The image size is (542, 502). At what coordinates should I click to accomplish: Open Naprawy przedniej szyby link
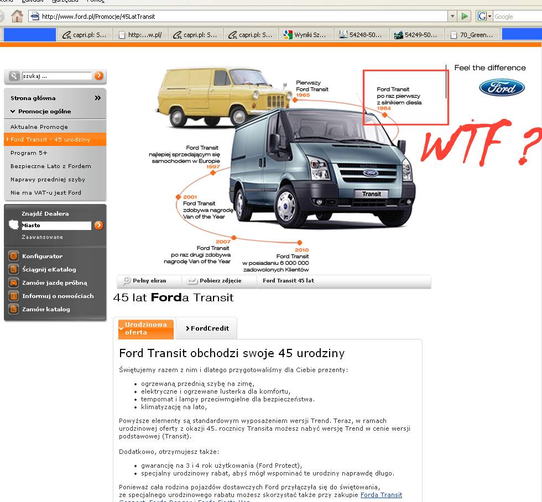coord(48,179)
